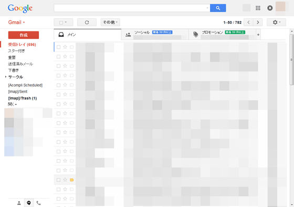
Task: Open 受信トレイ (696) folder
Action: tap(22, 45)
